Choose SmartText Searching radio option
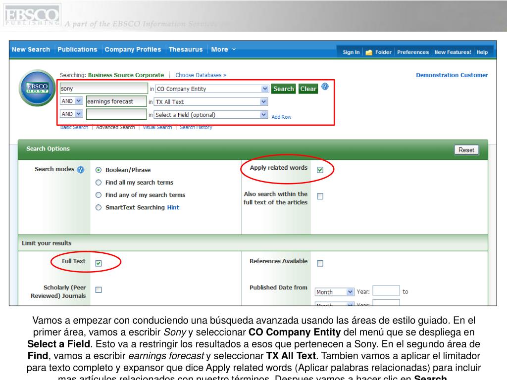 [x=98, y=208]
